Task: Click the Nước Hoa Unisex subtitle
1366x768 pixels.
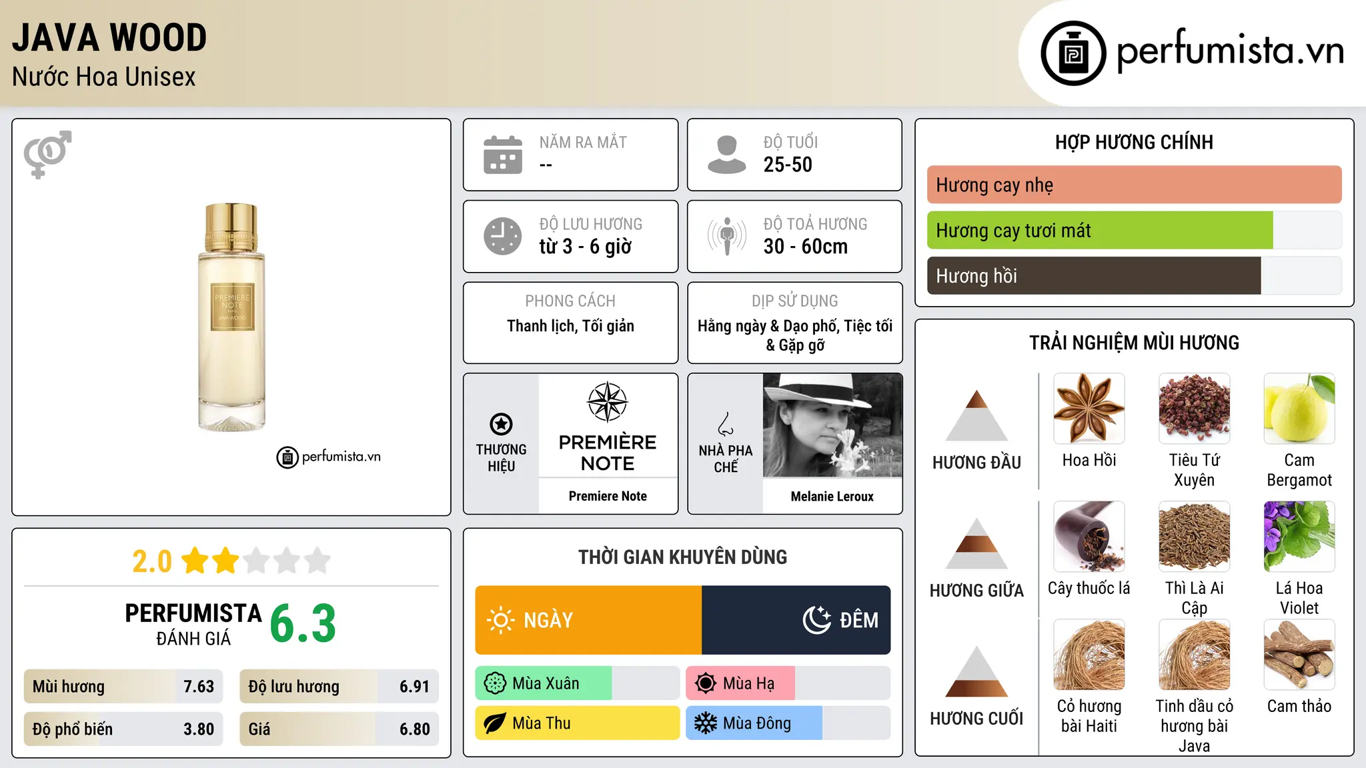Action: point(104,77)
